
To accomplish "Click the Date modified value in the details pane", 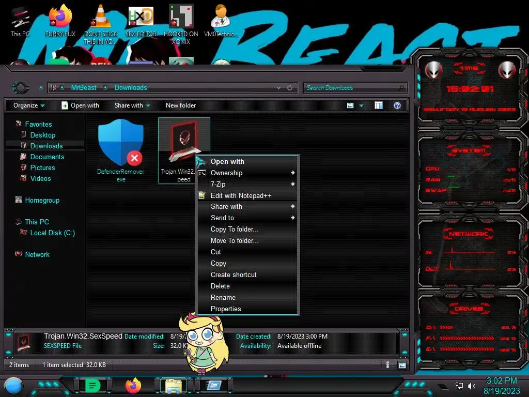I will click(x=178, y=337).
